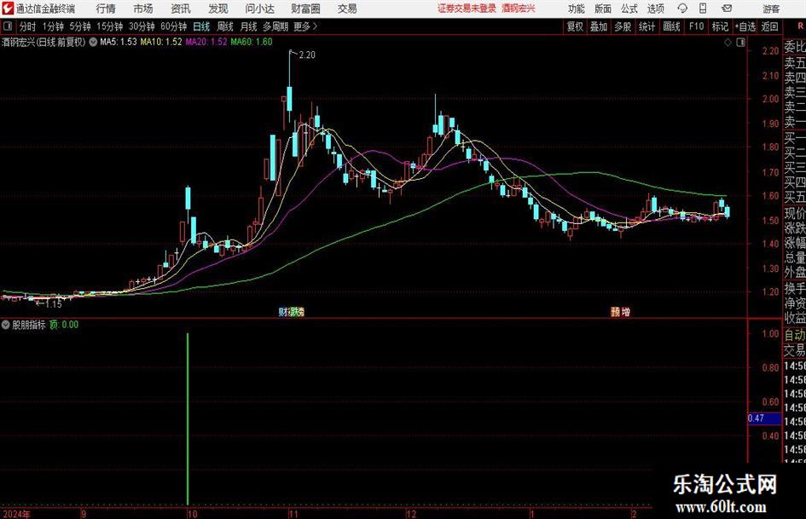Click the MA10: 1.52 label
The height and width of the screenshot is (519, 806).
tap(161, 42)
